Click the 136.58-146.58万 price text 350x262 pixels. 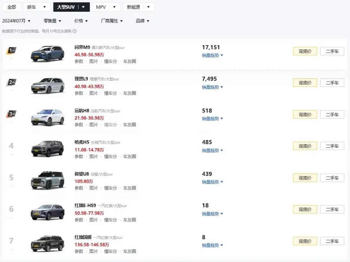coord(92,245)
